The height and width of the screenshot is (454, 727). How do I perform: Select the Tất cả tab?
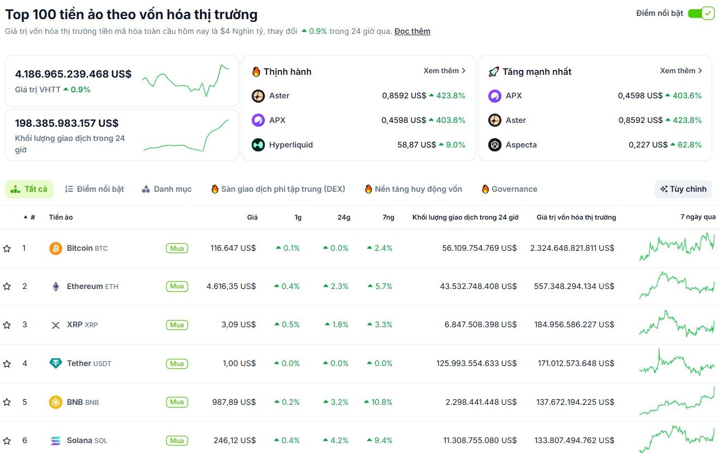coord(29,188)
